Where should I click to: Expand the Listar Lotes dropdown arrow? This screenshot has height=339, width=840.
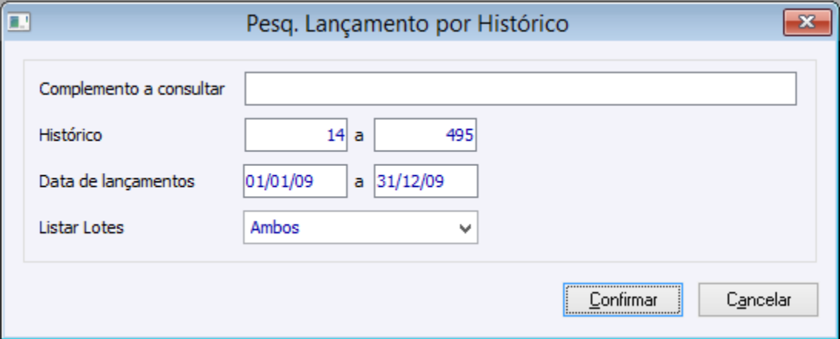point(464,228)
